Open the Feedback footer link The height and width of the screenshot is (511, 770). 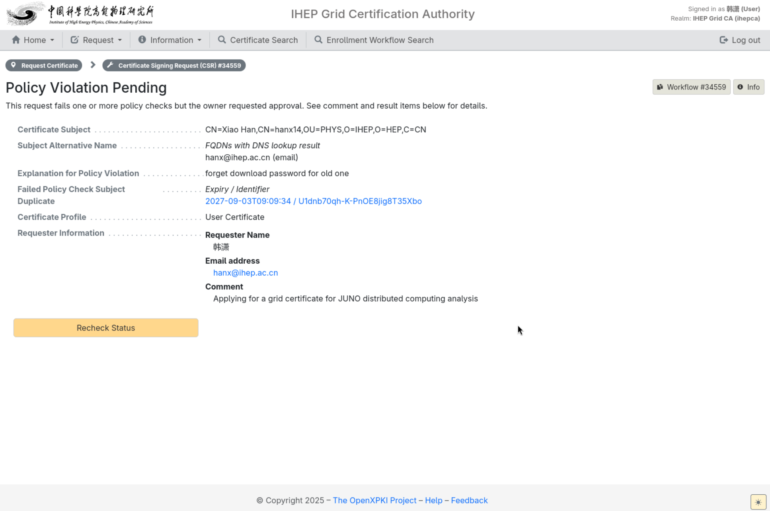click(x=469, y=500)
